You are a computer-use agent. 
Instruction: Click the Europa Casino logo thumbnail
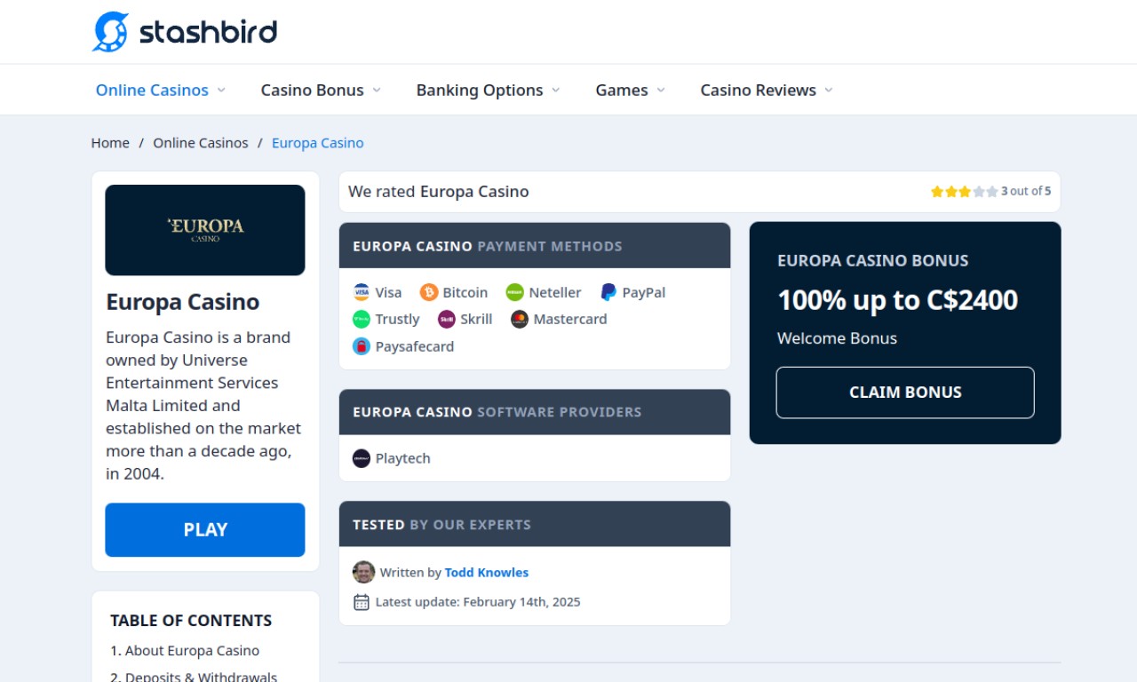coord(205,230)
